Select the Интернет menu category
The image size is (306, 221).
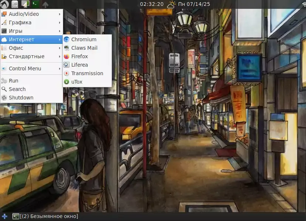point(31,39)
